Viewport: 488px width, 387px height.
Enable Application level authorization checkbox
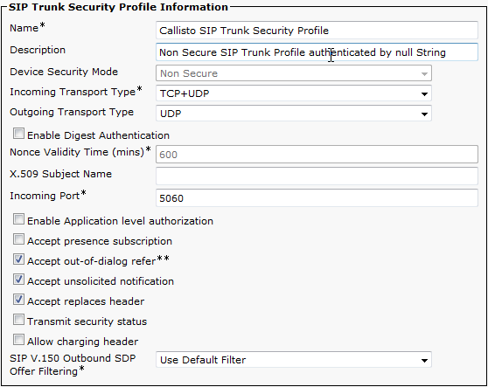[x=18, y=219]
